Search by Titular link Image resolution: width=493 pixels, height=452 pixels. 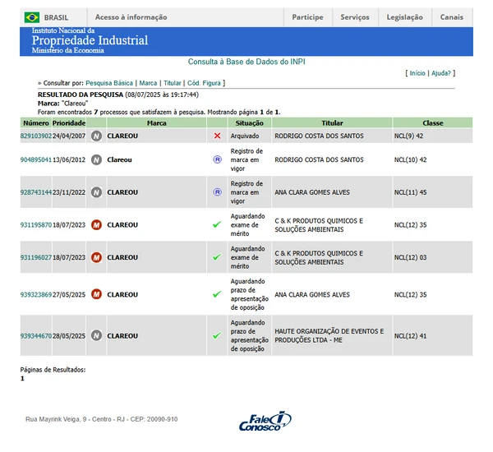point(173,83)
